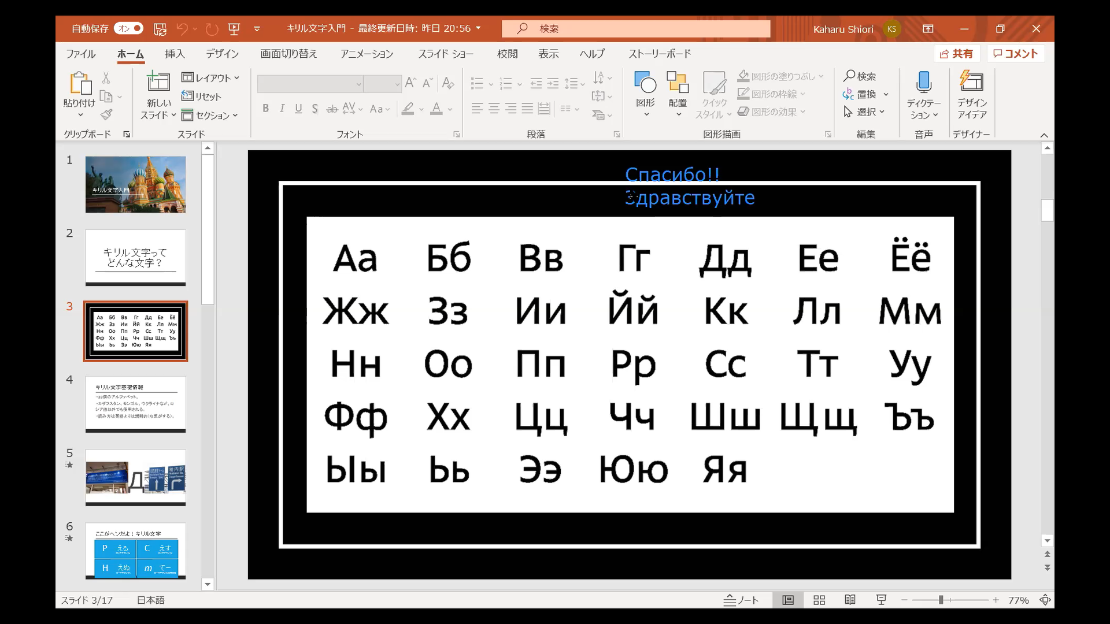Click the Redo/Repeat icon
Image resolution: width=1110 pixels, height=624 pixels.
[x=212, y=29]
